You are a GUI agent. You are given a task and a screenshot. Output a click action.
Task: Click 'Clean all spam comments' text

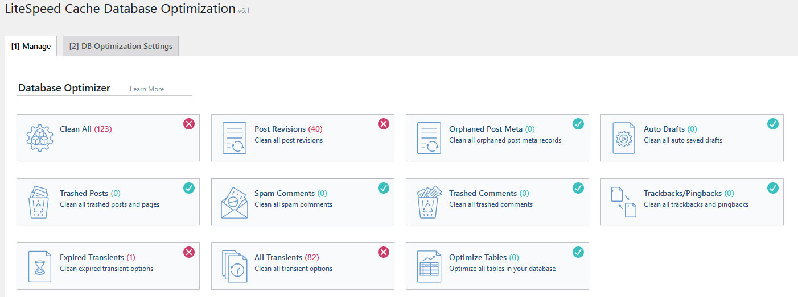tap(293, 204)
